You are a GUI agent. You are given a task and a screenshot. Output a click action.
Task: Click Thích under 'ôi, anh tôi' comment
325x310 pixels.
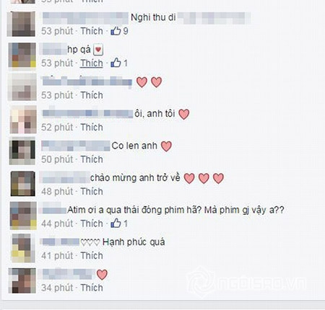coord(92,127)
